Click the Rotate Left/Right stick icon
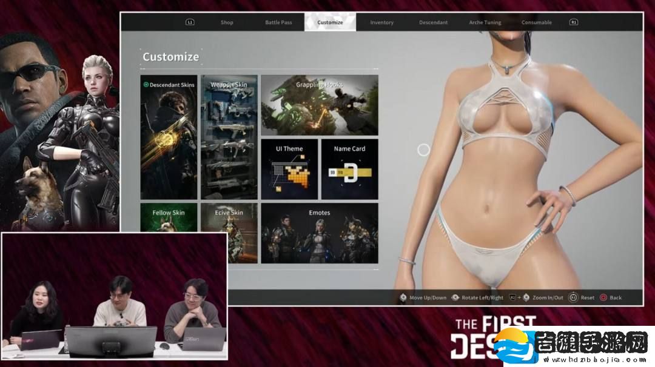 coord(455,297)
